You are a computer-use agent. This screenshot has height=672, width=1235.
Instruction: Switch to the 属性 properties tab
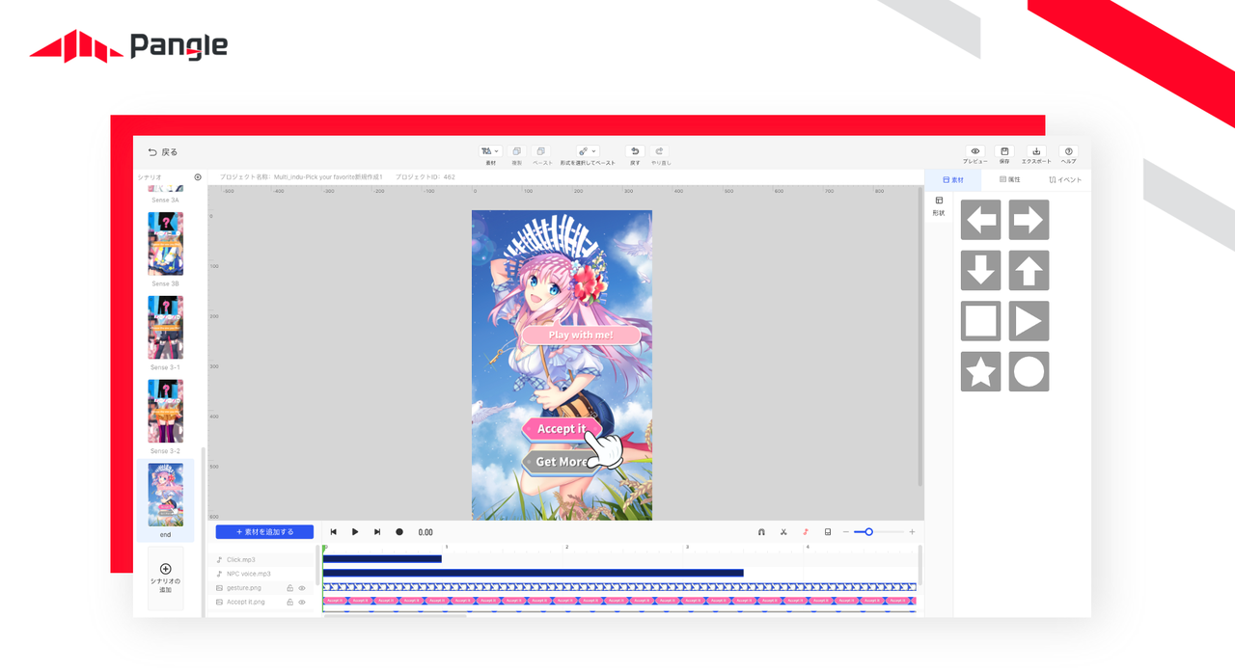pyautogui.click(x=1010, y=180)
